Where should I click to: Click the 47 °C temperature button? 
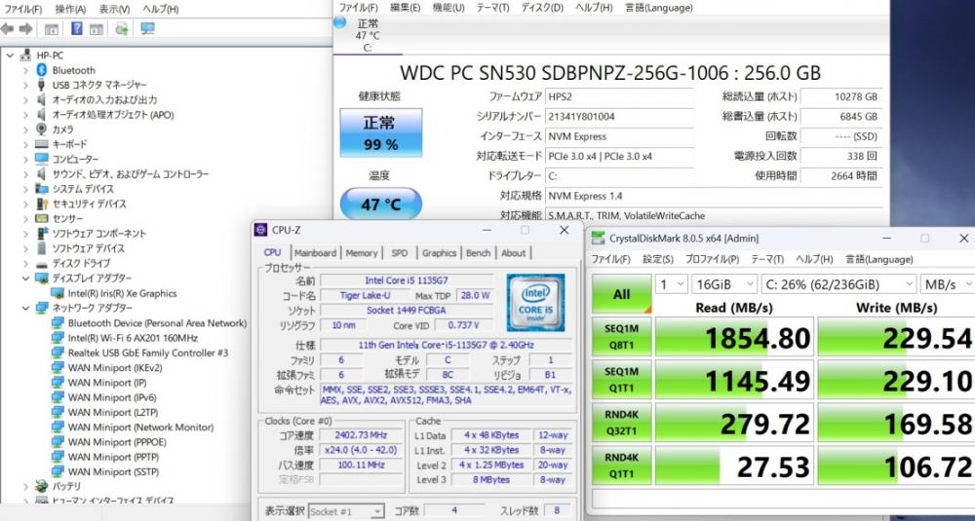pos(380,204)
